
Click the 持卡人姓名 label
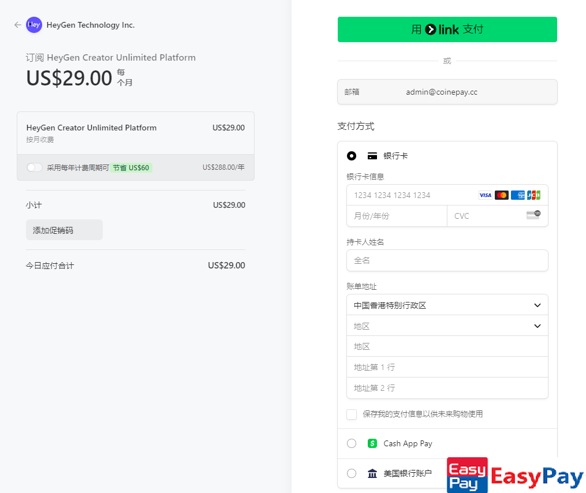click(x=365, y=242)
